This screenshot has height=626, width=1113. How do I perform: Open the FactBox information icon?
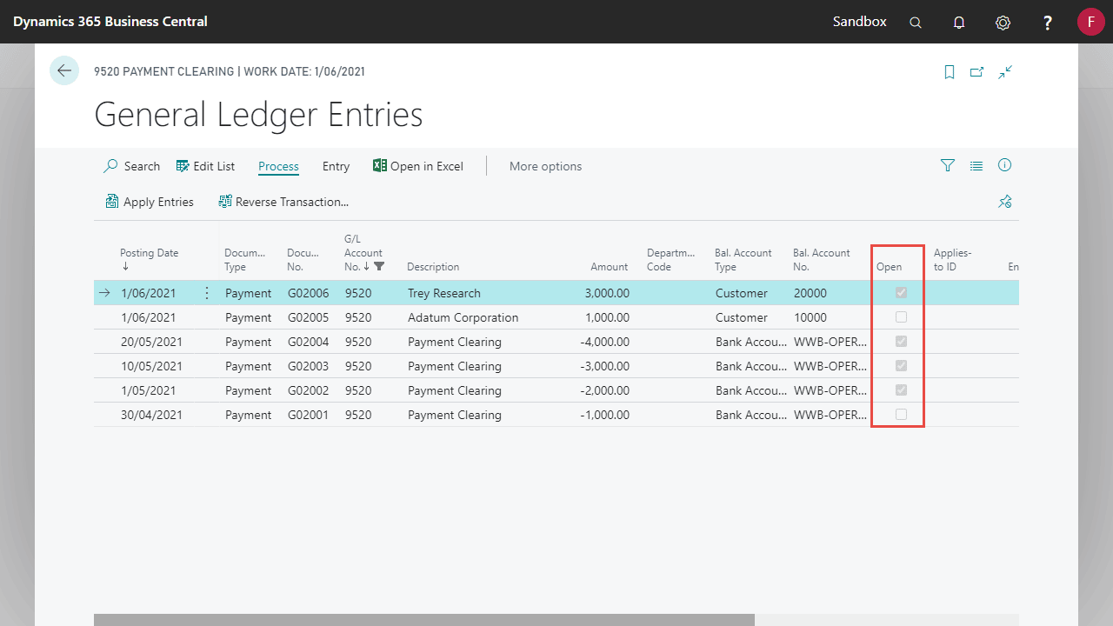click(1005, 165)
